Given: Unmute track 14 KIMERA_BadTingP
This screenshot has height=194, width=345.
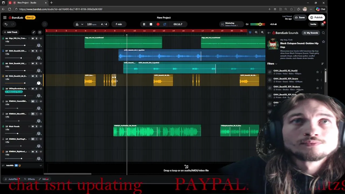Looking at the screenshot, I should point(33,139).
